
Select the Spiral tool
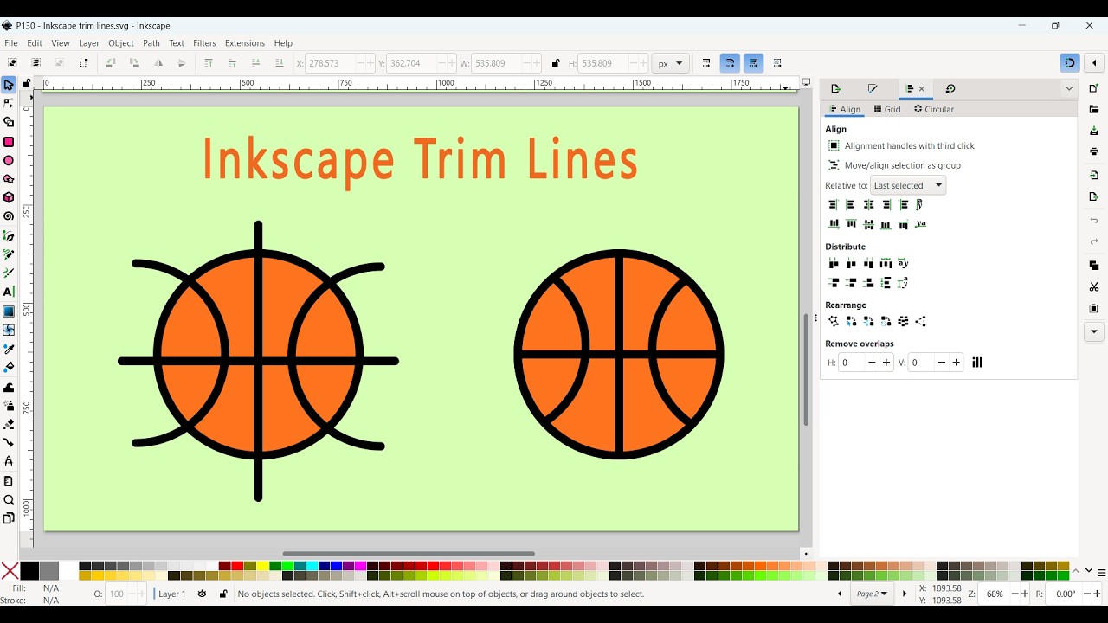coord(9,216)
